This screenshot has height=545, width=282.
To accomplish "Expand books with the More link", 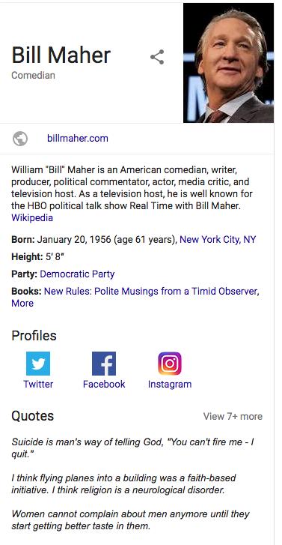I will point(22,303).
